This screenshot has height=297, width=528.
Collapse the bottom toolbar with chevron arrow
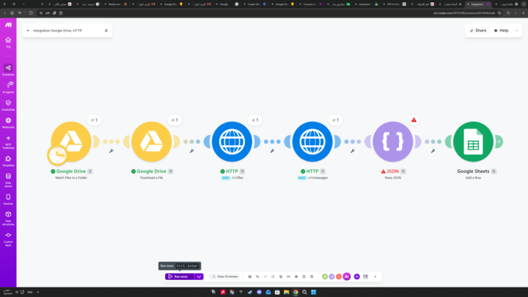tap(375, 276)
